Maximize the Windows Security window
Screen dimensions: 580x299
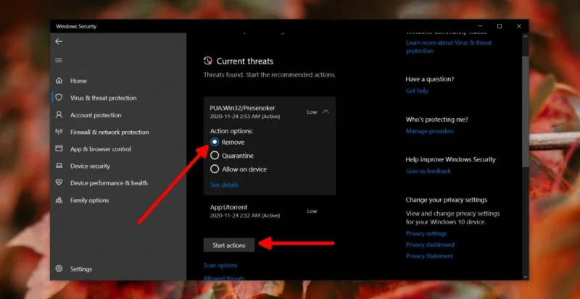[500, 26]
